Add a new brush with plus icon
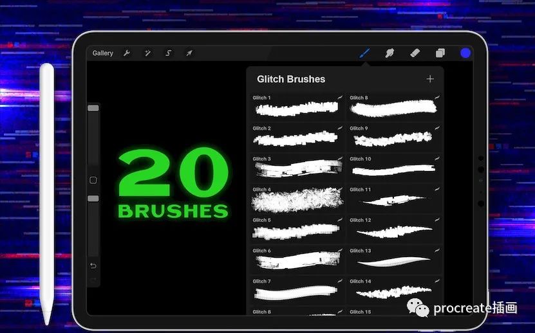535x333 pixels. coord(430,79)
